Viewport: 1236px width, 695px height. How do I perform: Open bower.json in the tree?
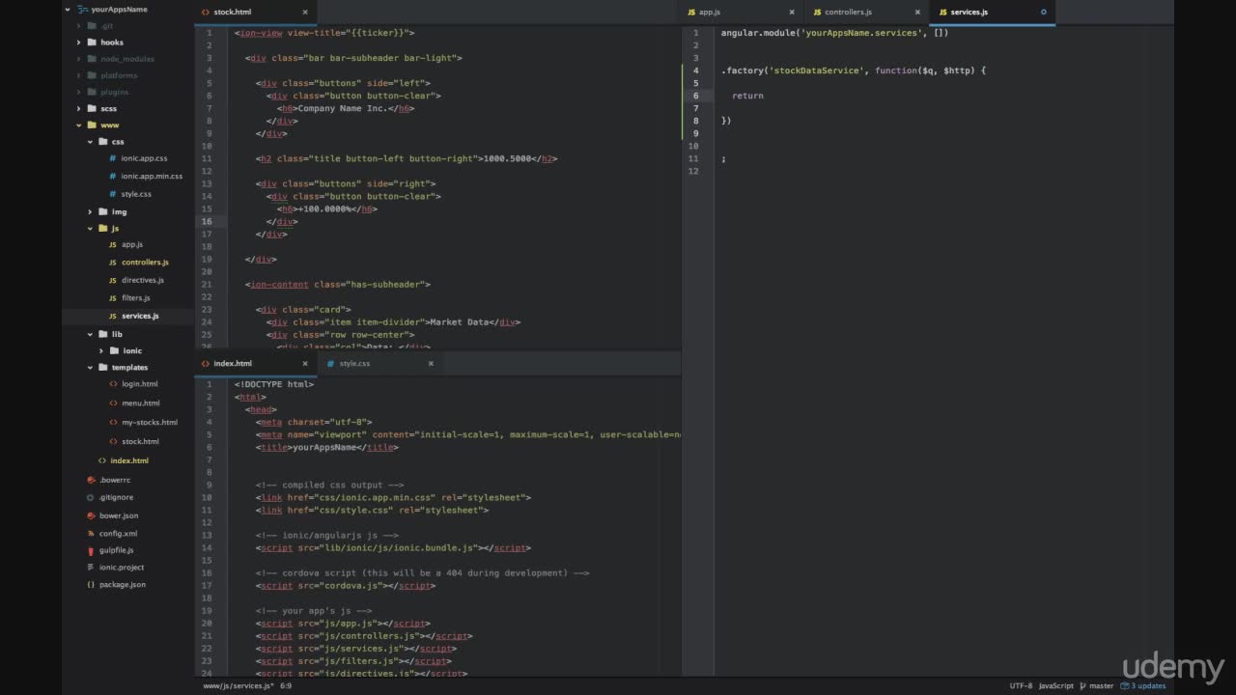pos(119,515)
